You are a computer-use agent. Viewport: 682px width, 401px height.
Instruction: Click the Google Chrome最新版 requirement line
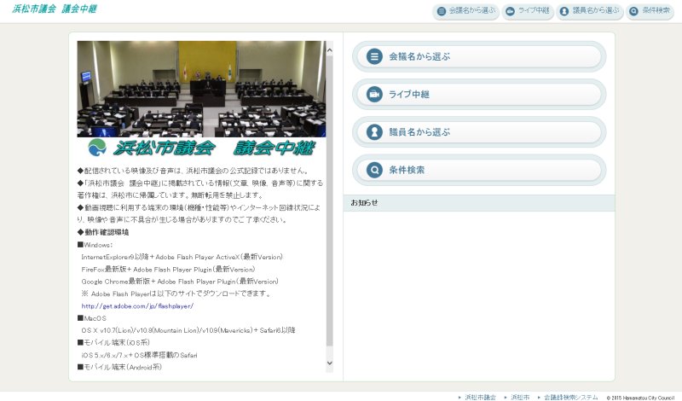pos(180,282)
